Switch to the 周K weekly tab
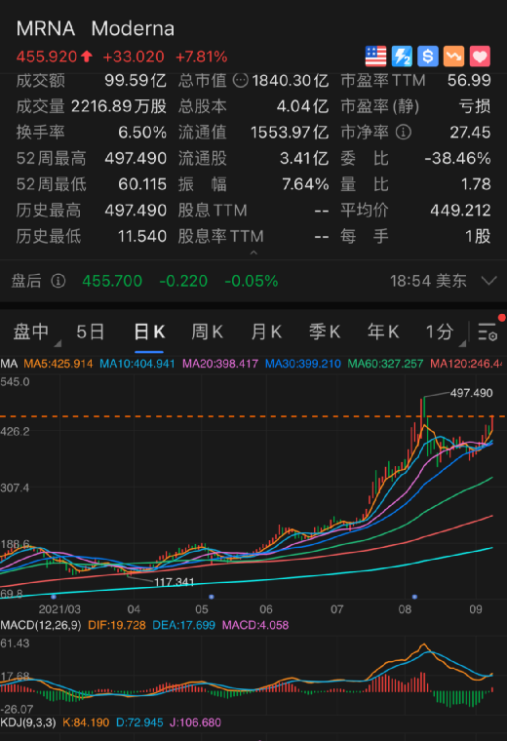The width and height of the screenshot is (507, 741). pos(207,331)
